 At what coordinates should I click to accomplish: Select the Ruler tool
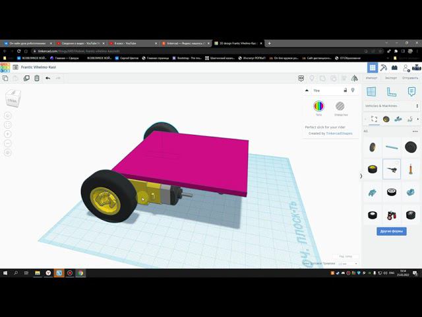[x=391, y=92]
